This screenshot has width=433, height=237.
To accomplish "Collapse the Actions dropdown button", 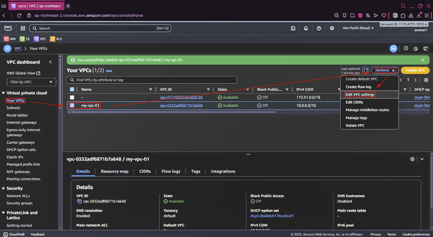I will pos(385,70).
